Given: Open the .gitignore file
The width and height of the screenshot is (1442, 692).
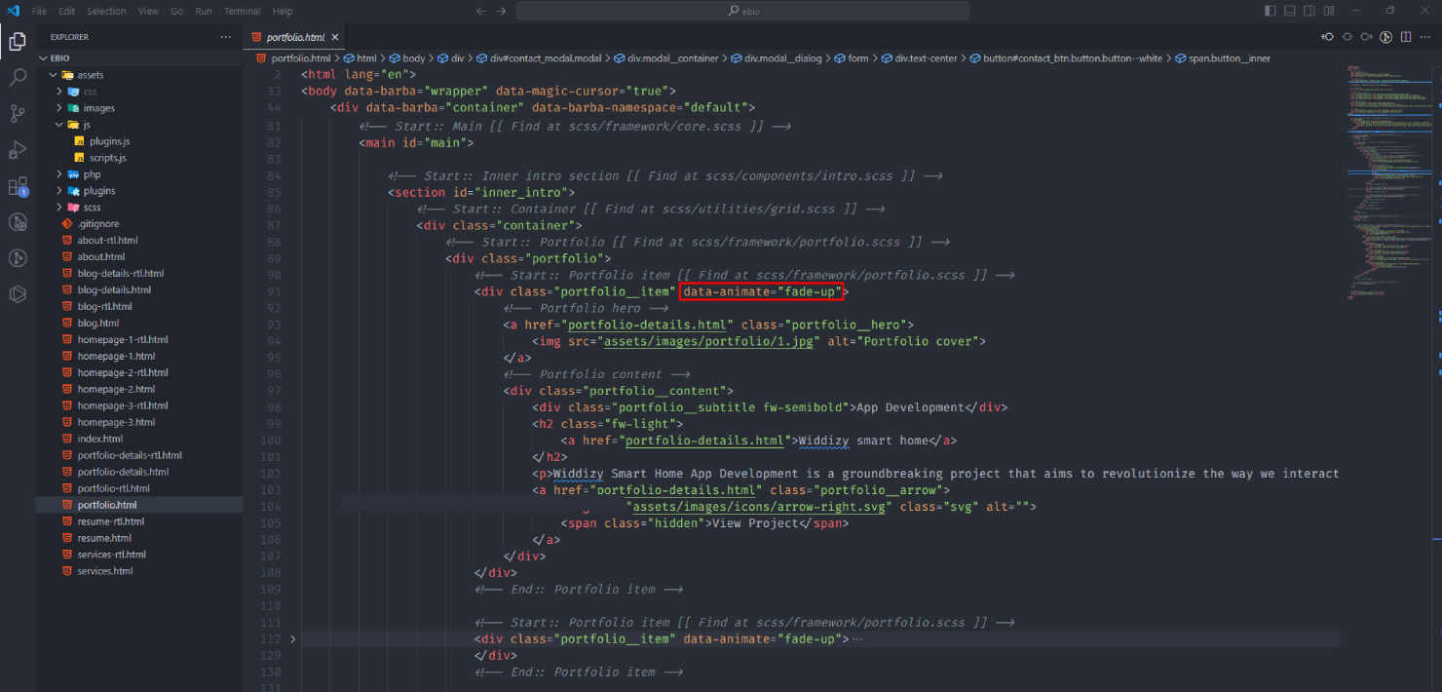Looking at the screenshot, I should [97, 224].
